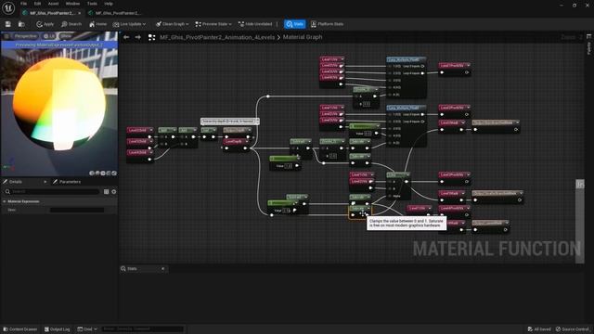Switch to the Parameters tab

(x=67, y=182)
